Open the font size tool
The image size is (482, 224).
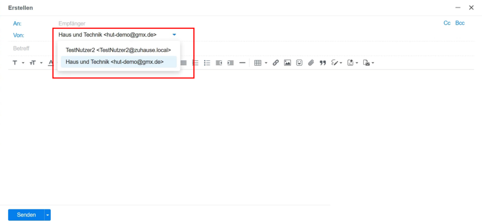pyautogui.click(x=32, y=63)
